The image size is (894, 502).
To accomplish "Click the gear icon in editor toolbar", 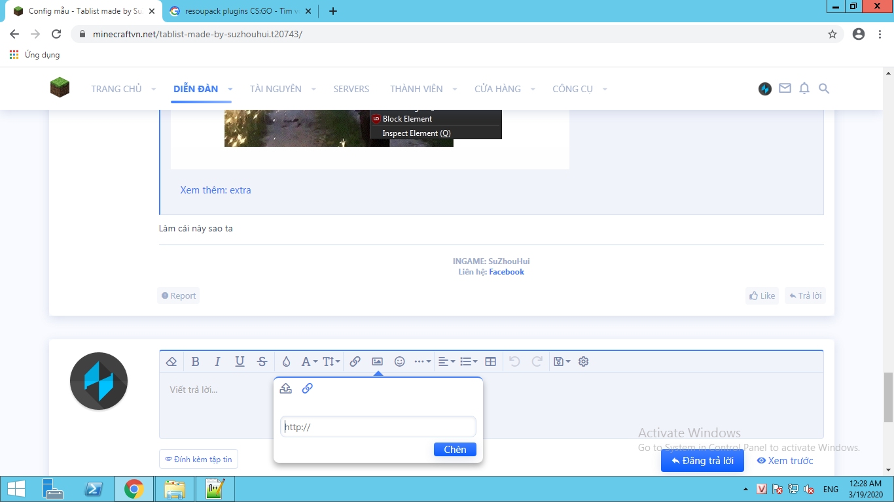I will click(584, 361).
